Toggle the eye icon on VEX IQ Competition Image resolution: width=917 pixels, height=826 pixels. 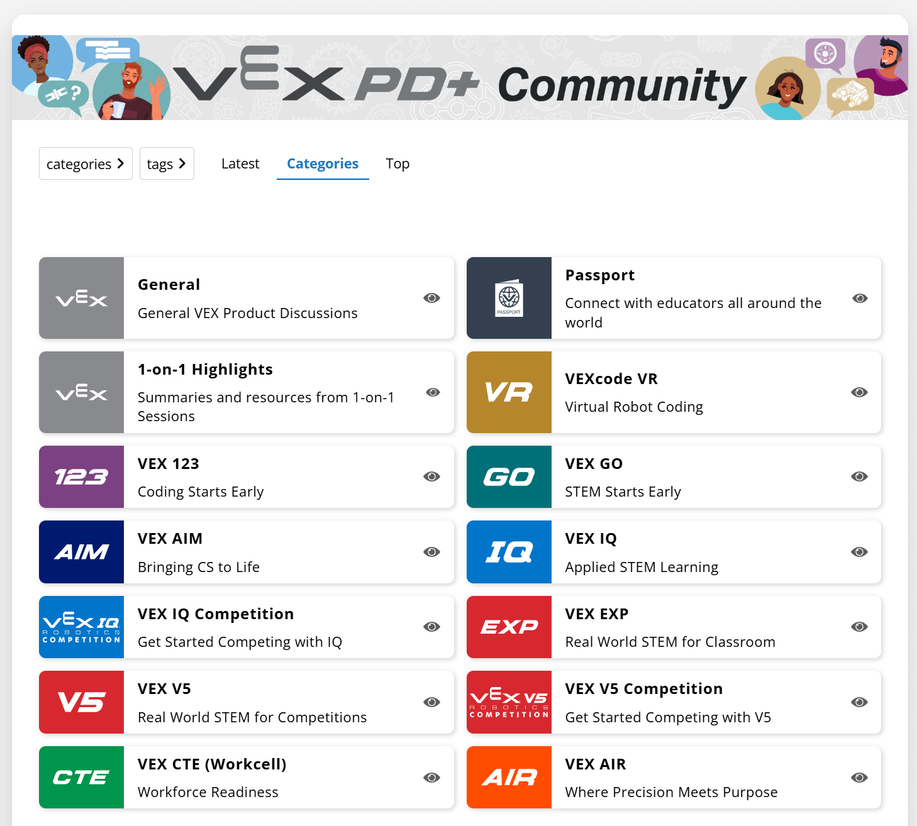pos(431,627)
